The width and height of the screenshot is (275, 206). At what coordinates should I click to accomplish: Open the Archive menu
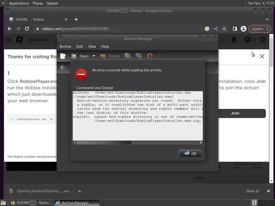point(65,46)
